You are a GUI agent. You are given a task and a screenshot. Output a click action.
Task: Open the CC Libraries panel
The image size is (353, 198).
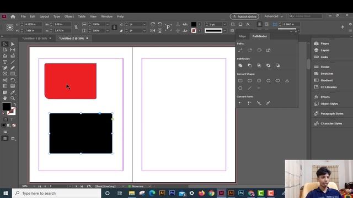[x=329, y=87]
